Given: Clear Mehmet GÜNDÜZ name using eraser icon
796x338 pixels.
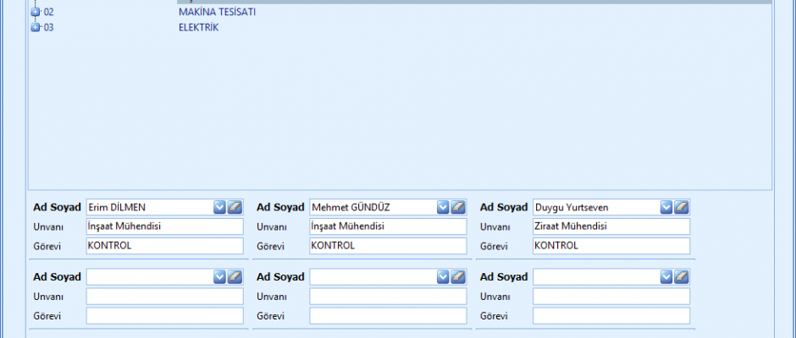Looking at the screenshot, I should pyautogui.click(x=458, y=207).
